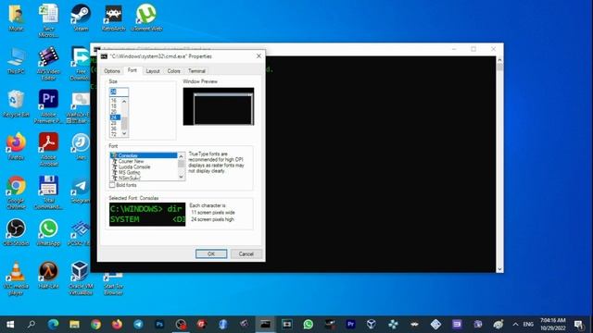Open the uTorrent Web desktop shortcut
Screen dimensions: 593x333
coord(146,18)
